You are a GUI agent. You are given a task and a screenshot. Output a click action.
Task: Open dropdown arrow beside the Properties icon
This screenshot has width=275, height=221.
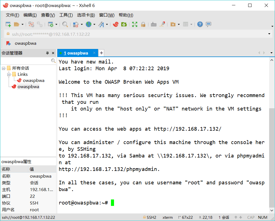click(56, 24)
